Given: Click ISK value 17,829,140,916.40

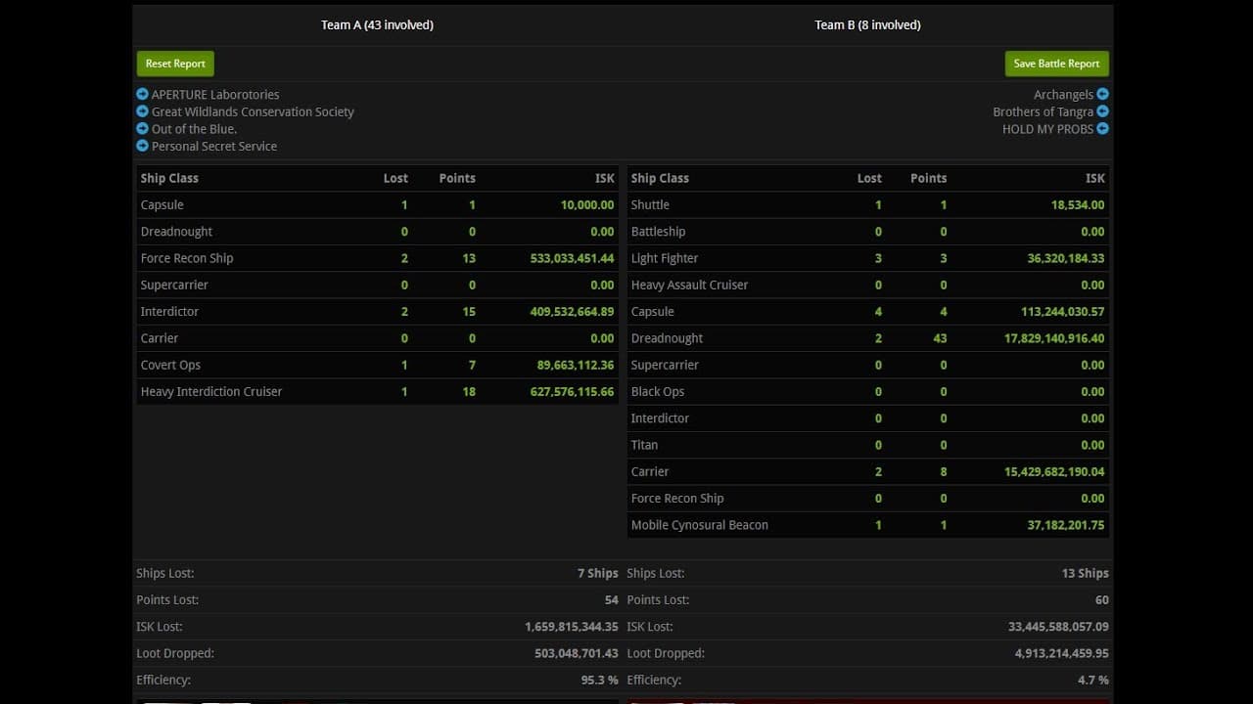Looking at the screenshot, I should click(x=1054, y=338).
